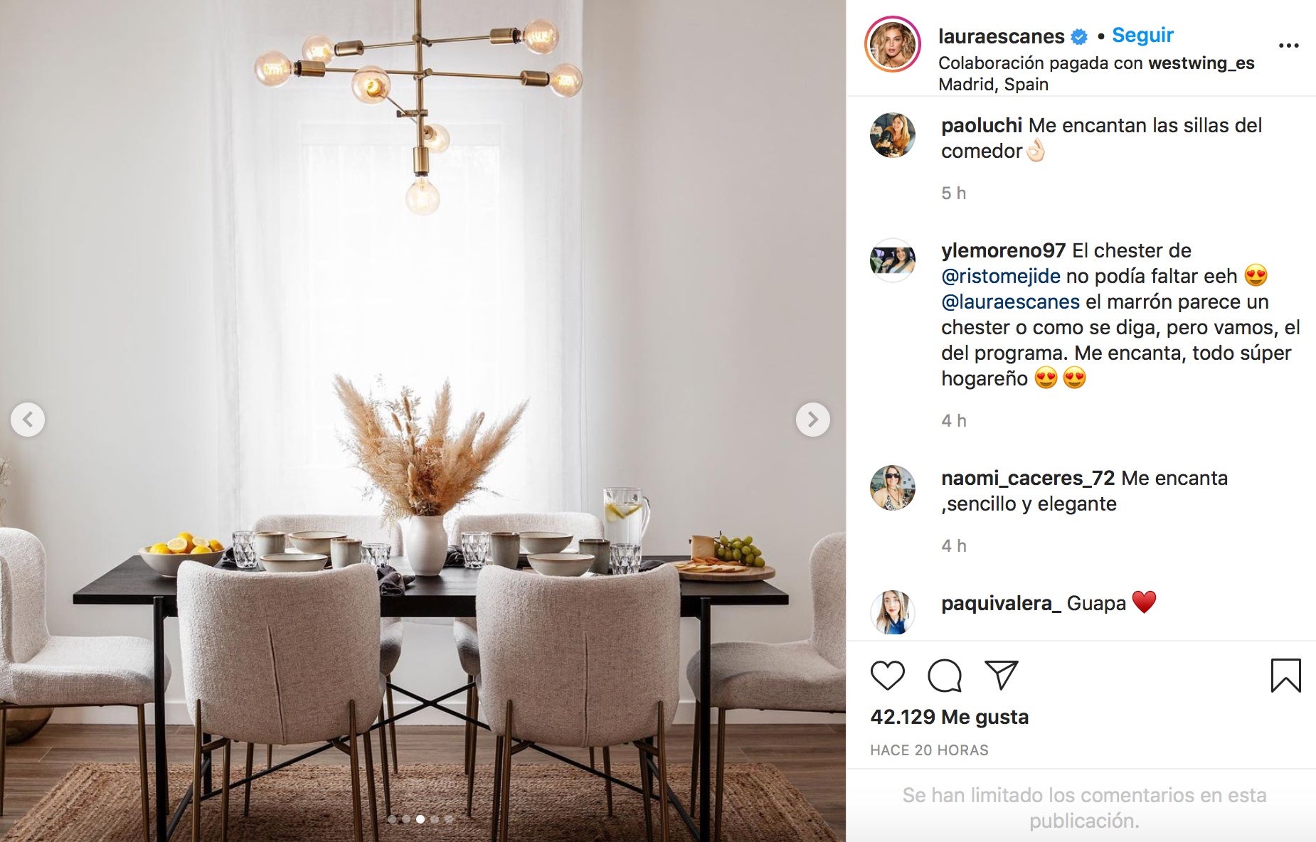Follow lauraescanes with Seguir button

[1142, 35]
